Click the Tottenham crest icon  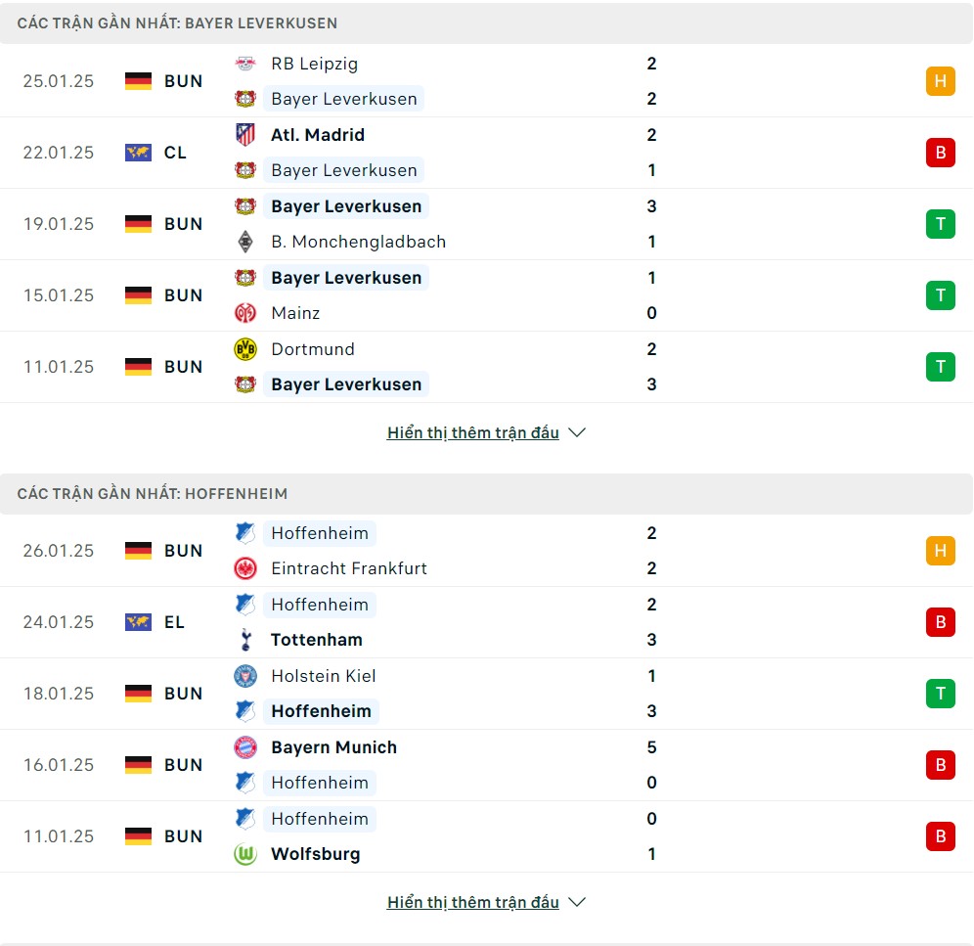(x=245, y=640)
